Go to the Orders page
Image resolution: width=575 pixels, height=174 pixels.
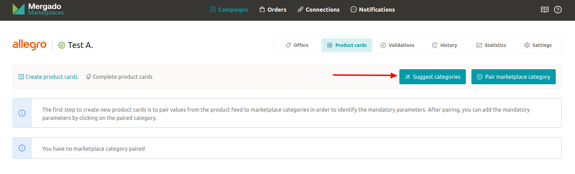[x=273, y=10]
